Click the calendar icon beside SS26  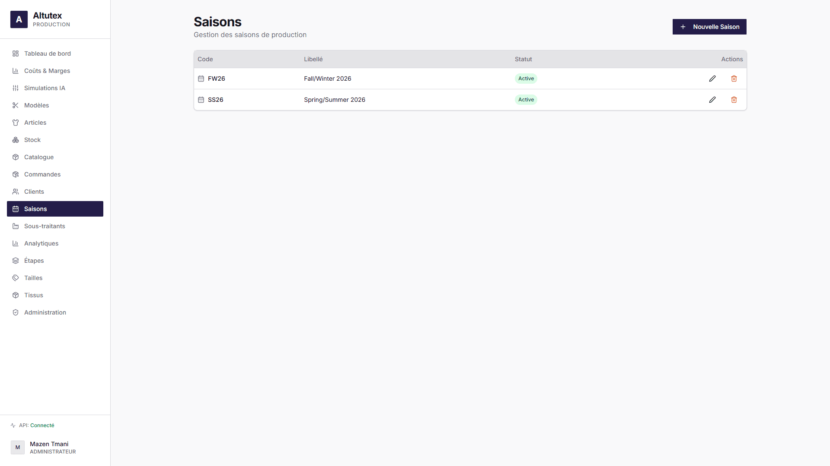[x=201, y=100]
